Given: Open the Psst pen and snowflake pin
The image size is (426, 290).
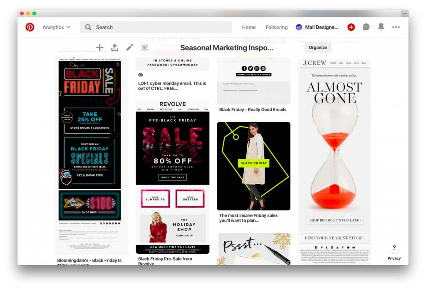Looking at the screenshot, I should [253, 249].
